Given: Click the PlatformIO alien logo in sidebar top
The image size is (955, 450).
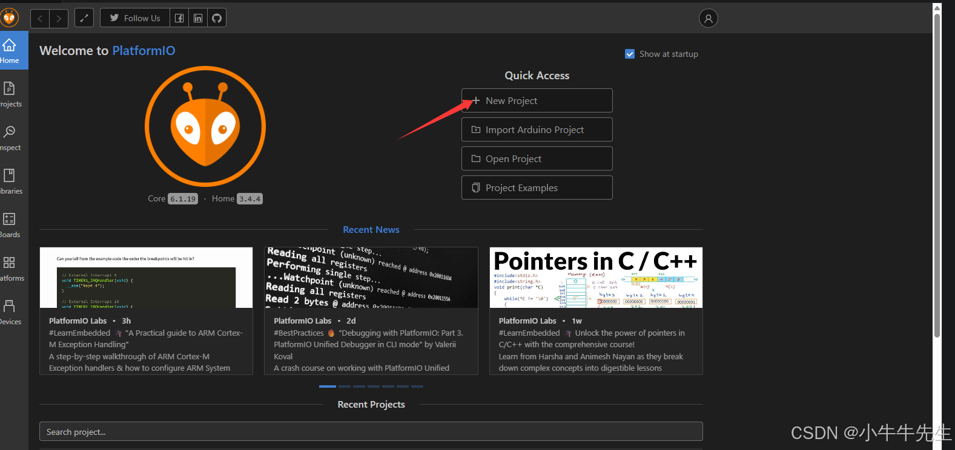Looking at the screenshot, I should (8, 18).
